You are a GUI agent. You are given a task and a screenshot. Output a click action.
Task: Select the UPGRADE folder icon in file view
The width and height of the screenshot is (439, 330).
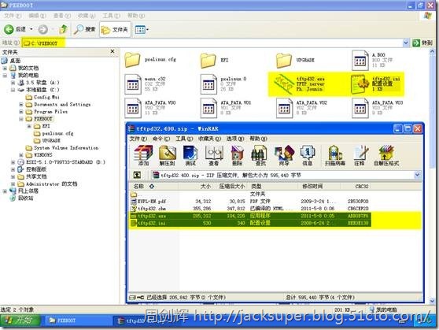pos(283,61)
